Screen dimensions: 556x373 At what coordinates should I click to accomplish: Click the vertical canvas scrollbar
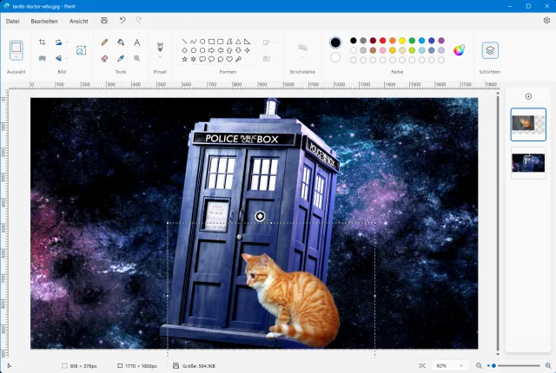(498, 223)
